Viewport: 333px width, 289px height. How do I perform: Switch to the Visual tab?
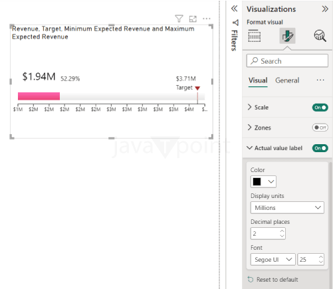[258, 80]
